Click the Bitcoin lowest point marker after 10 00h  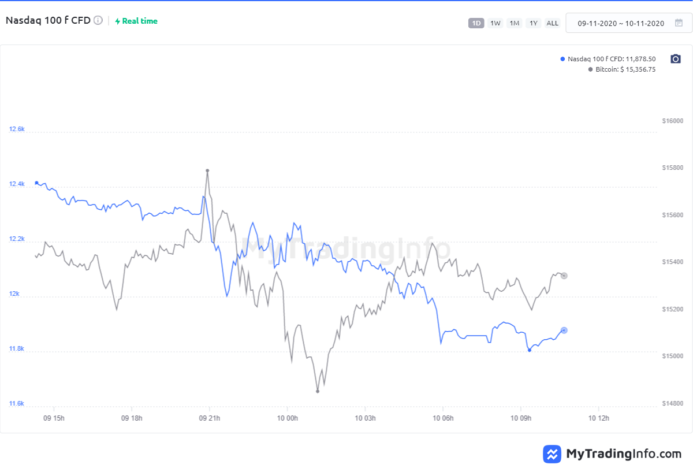click(x=318, y=392)
